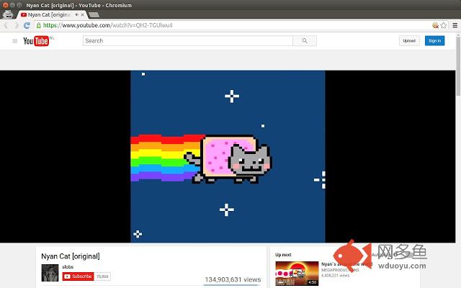This screenshot has height=288, width=461.
Task: Open the Up next video thumbnail
Action: [297, 274]
